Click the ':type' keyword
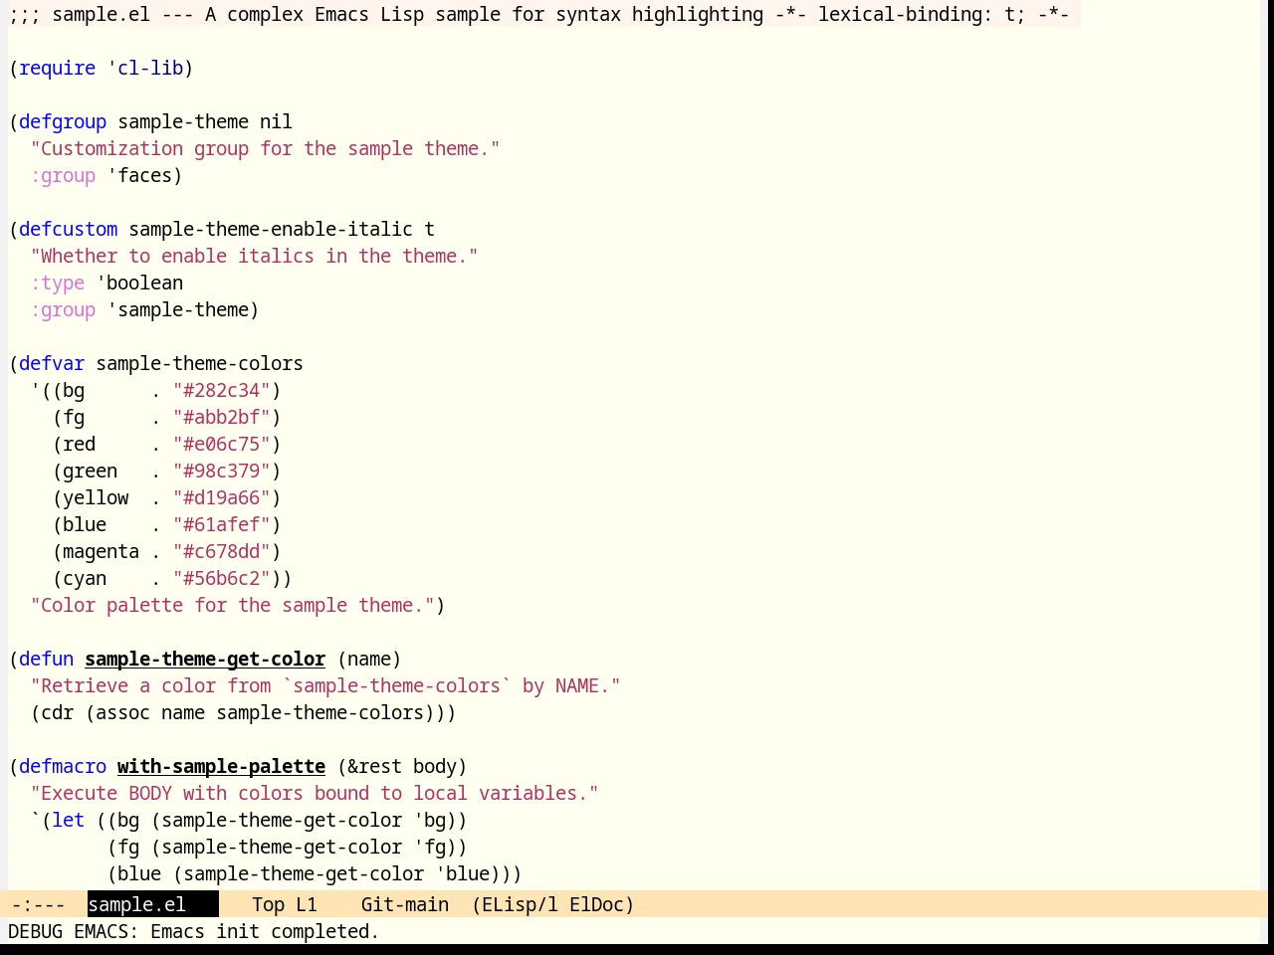Image resolution: width=1274 pixels, height=955 pixels. coord(58,283)
